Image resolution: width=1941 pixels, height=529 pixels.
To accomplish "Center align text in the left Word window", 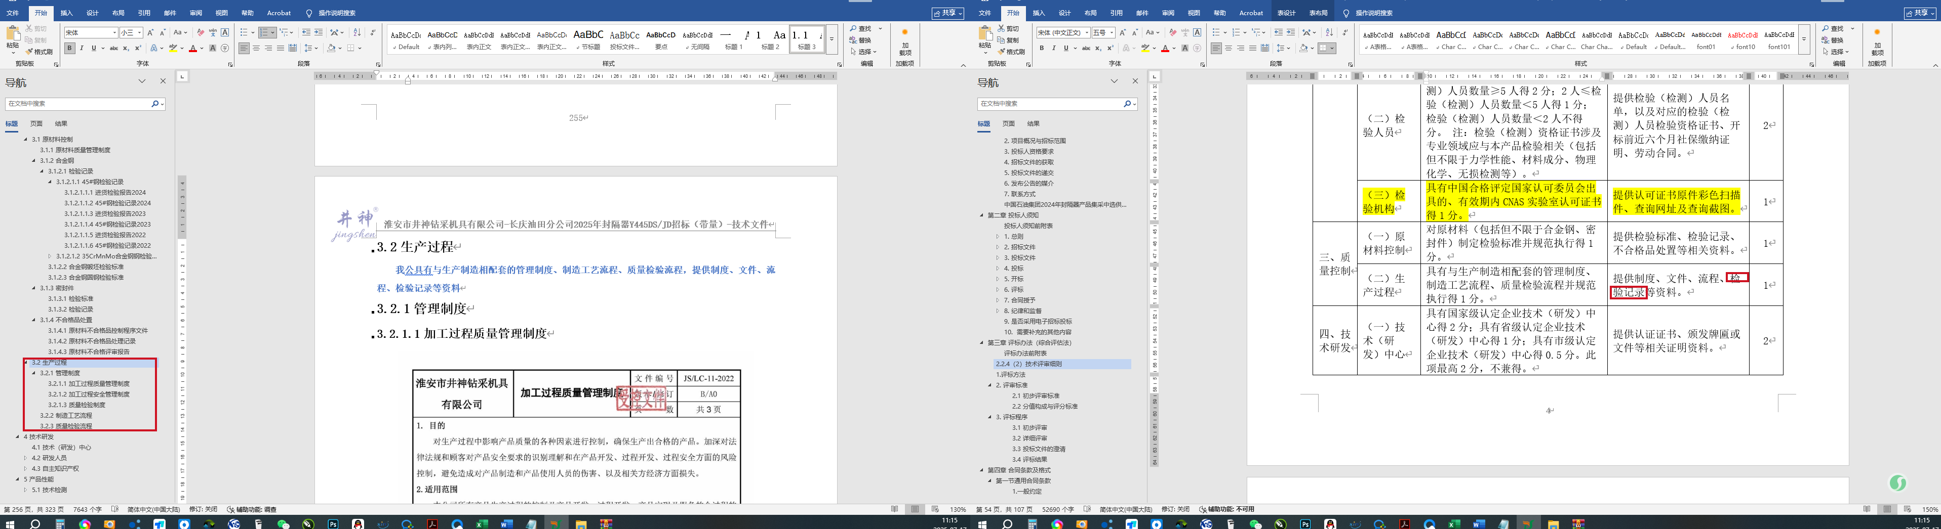I will (x=256, y=48).
